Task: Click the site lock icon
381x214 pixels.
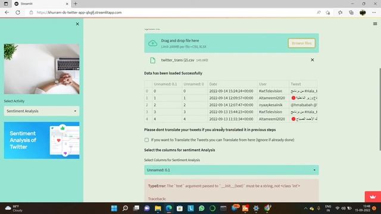Action: pyautogui.click(x=31, y=12)
